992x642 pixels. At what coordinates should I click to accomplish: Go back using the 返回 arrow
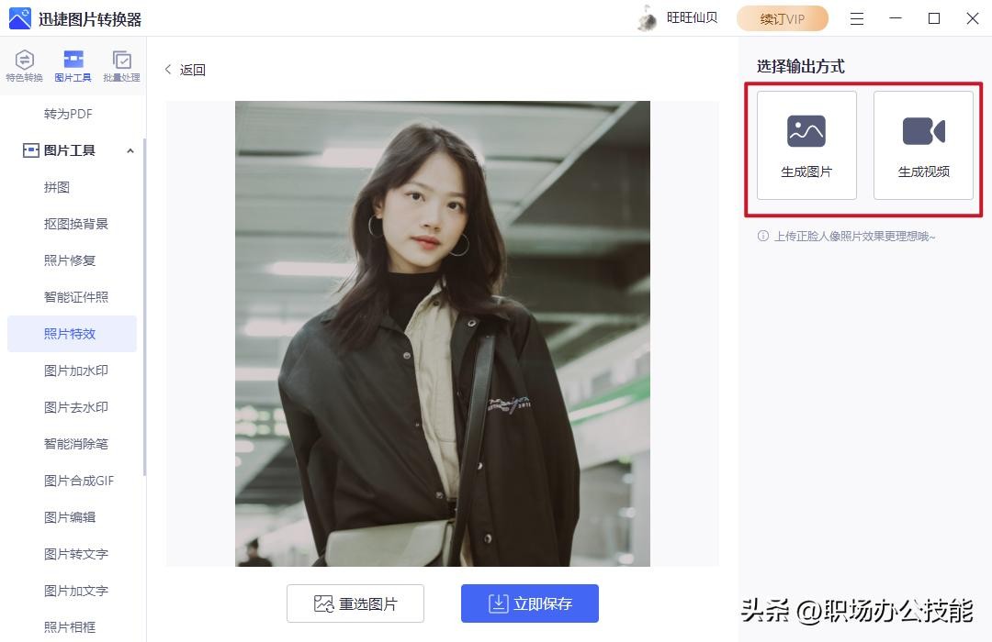(x=168, y=70)
